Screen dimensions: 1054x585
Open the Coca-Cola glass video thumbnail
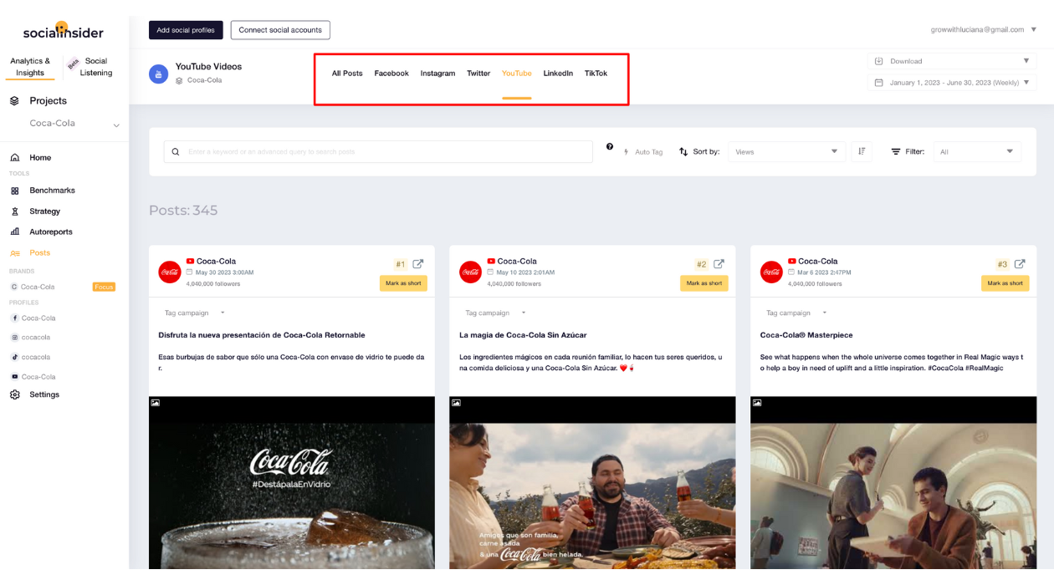pyautogui.click(x=292, y=483)
